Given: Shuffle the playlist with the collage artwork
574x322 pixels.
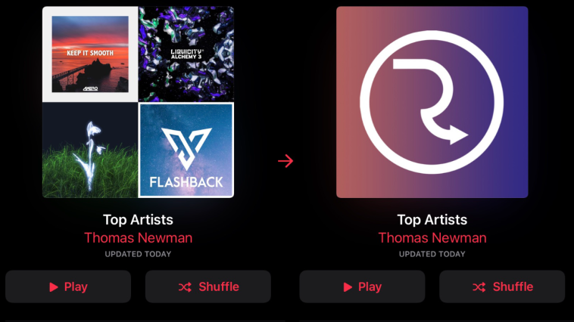Looking at the screenshot, I should 208,286.
